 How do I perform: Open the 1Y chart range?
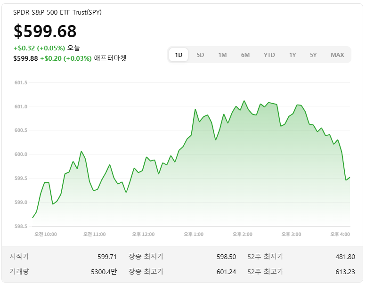tap(293, 55)
